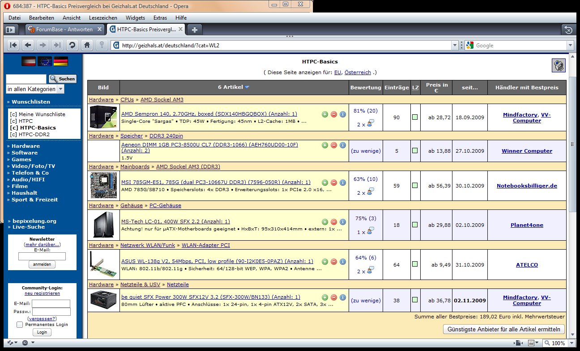
Task: Click the Suchen search button
Action: [63, 79]
